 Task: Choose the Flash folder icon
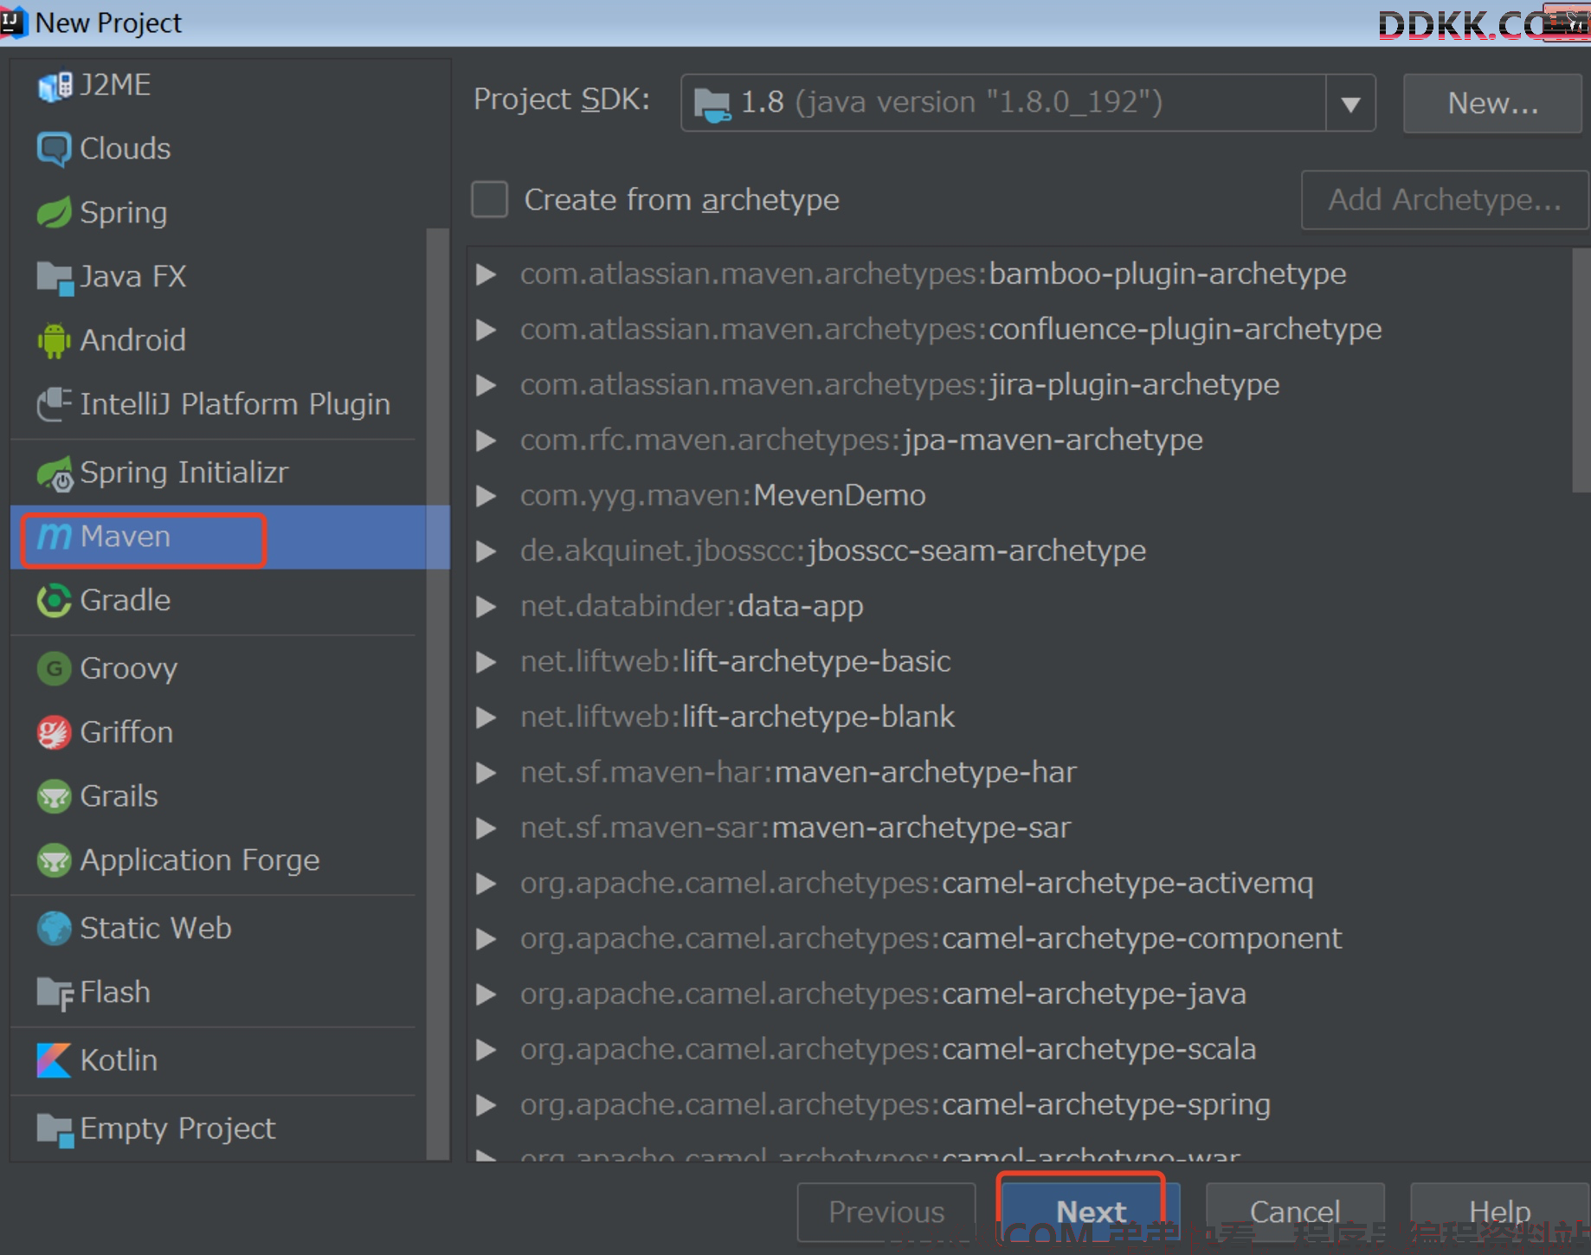(x=55, y=993)
